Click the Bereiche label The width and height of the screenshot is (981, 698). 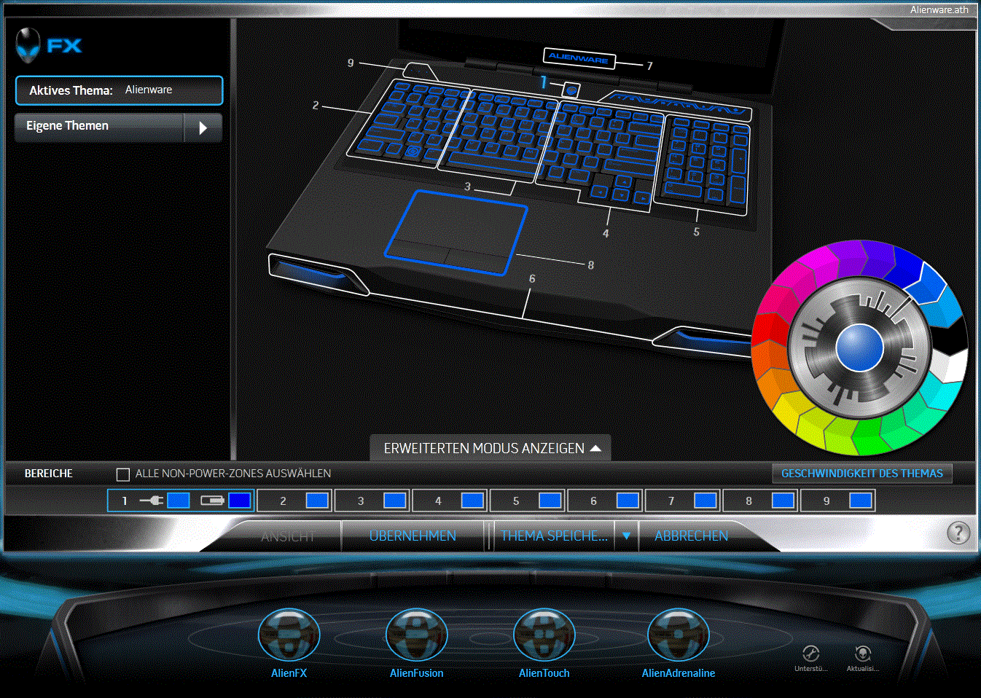(x=49, y=474)
